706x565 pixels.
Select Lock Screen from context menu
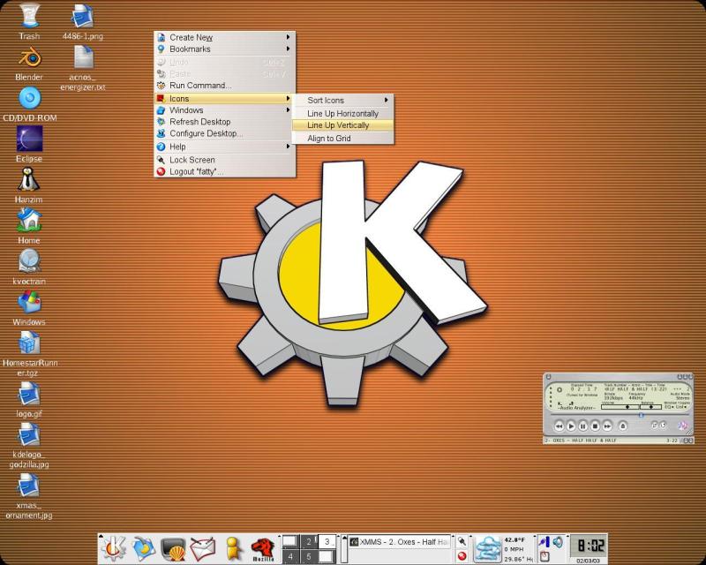(225, 160)
